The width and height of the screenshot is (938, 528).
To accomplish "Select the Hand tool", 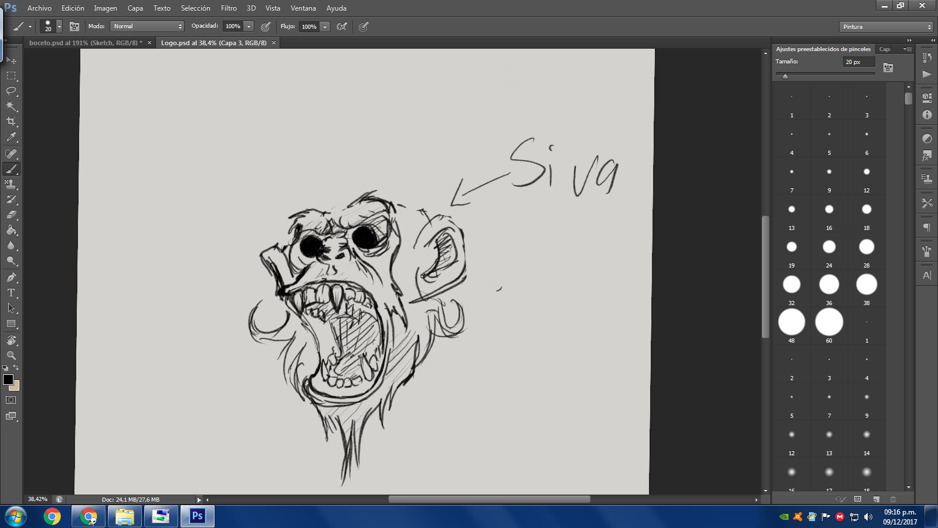I will [x=11, y=340].
